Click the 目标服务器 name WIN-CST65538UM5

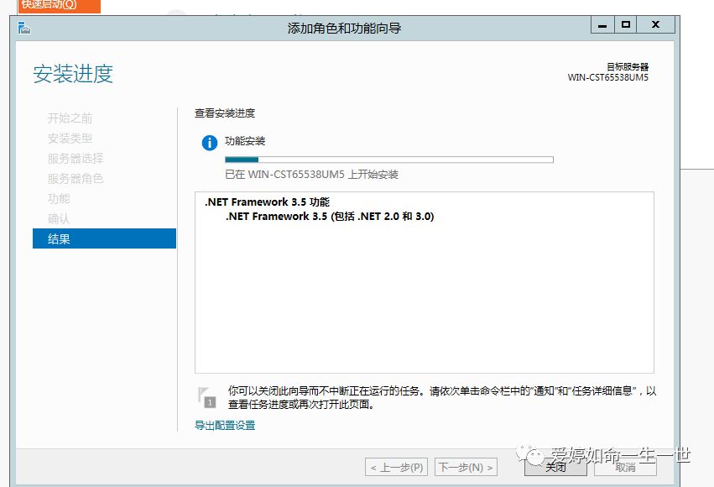(608, 77)
